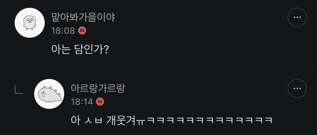Open the profile of username 아르랑가르랑
The width and height of the screenshot is (317, 135).
(x=98, y=89)
